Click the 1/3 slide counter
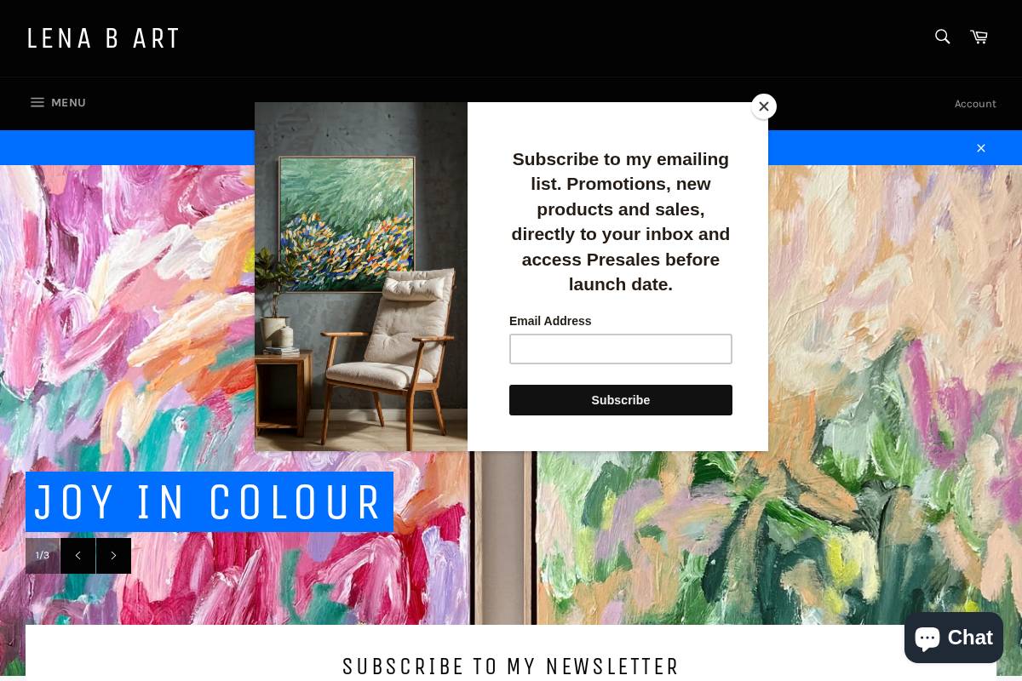 pyautogui.click(x=43, y=556)
